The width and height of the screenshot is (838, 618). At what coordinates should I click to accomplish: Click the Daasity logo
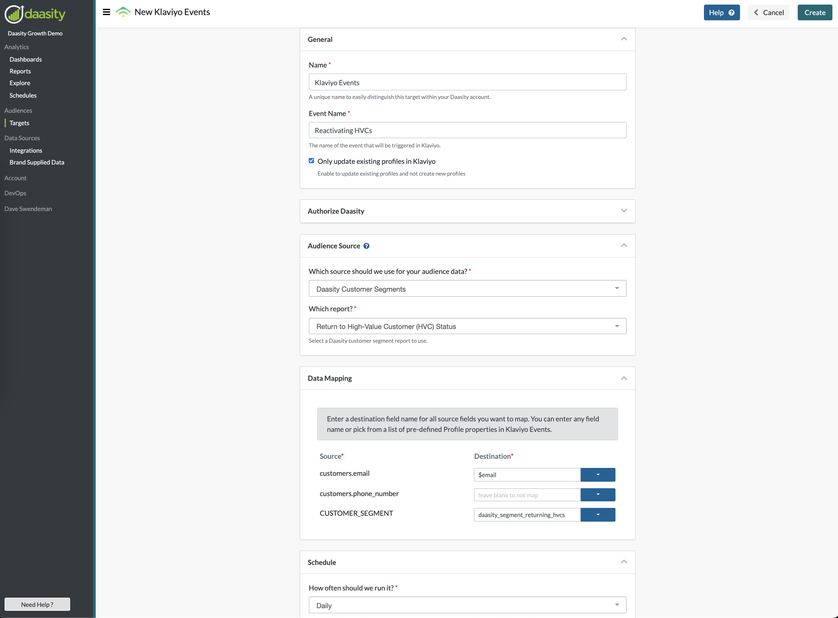35,14
